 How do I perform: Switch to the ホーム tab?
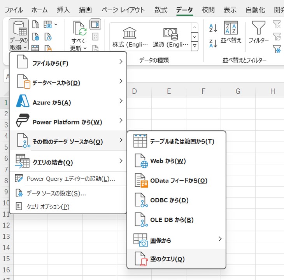pyautogui.click(x=39, y=10)
